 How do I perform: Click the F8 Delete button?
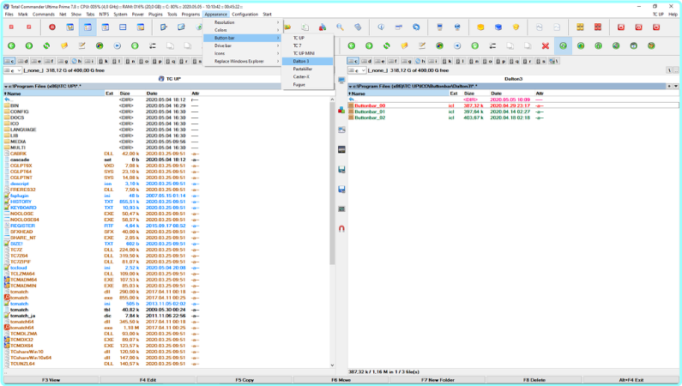pyautogui.click(x=534, y=380)
